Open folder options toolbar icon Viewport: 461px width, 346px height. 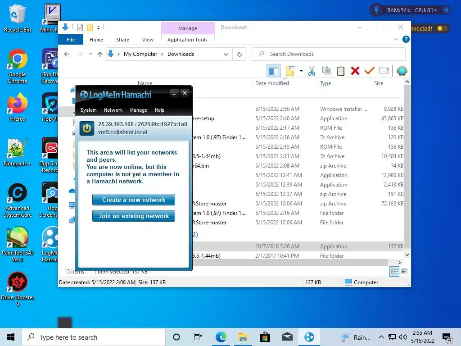tap(290, 71)
